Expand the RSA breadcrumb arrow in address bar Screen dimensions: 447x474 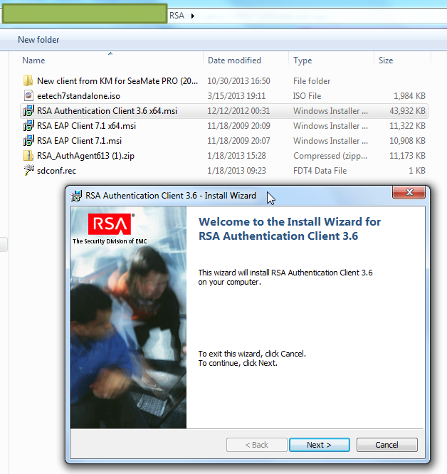[193, 16]
